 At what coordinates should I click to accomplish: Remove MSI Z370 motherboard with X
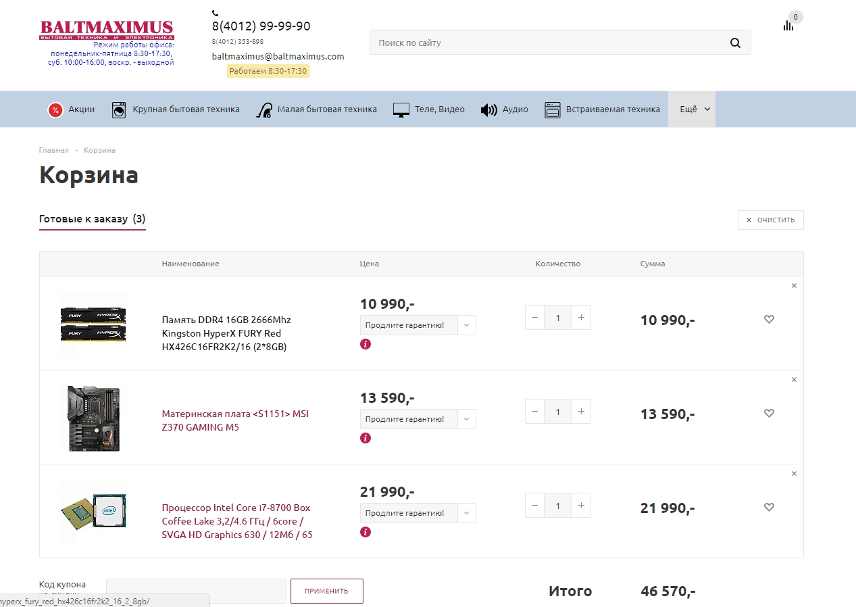[x=794, y=380]
